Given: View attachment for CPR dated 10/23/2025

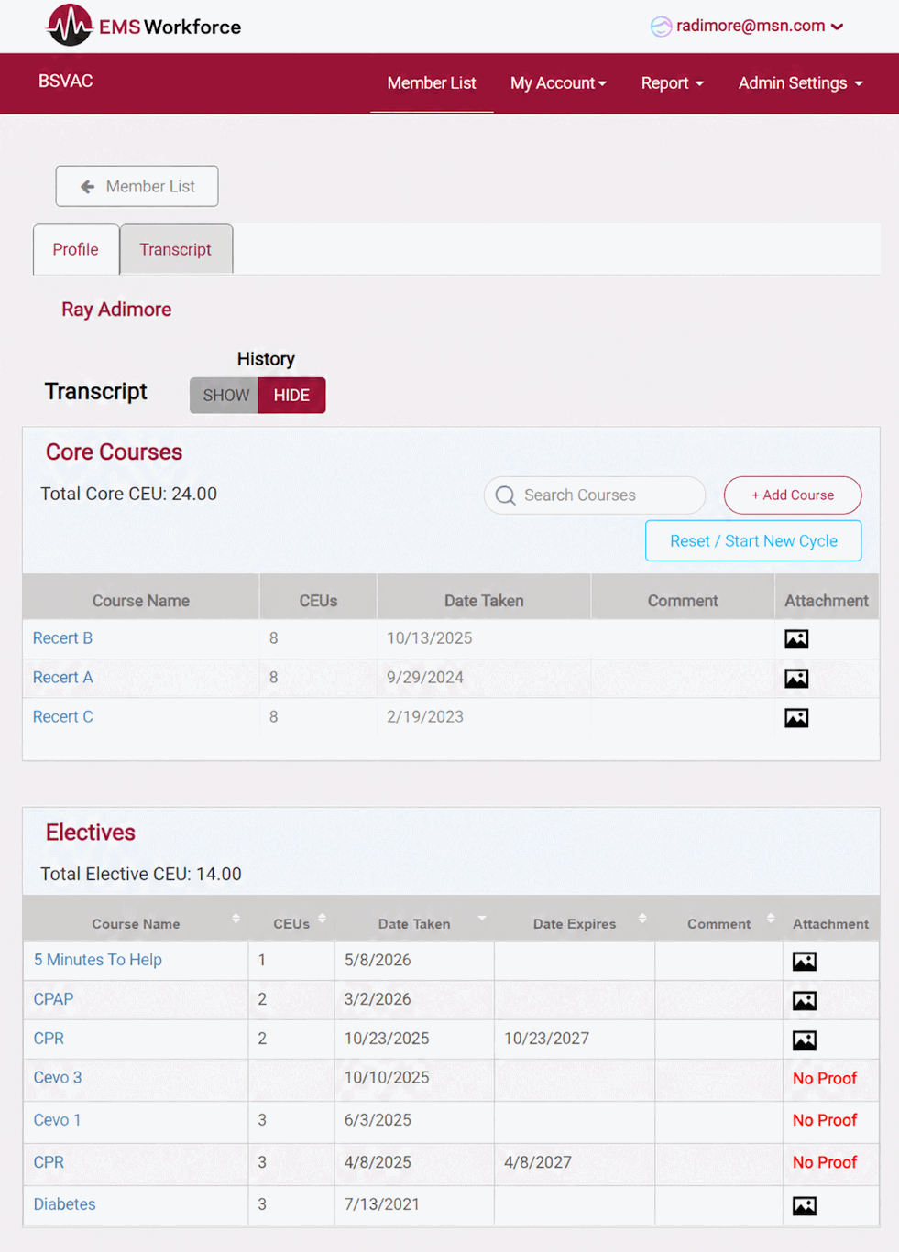Looking at the screenshot, I should (x=805, y=1040).
